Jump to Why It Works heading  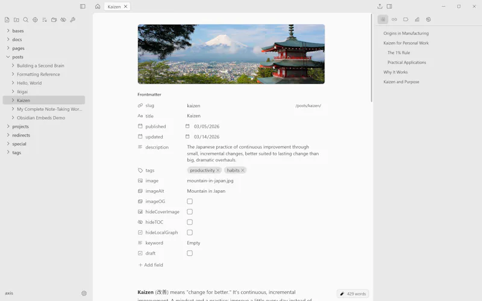pos(395,72)
